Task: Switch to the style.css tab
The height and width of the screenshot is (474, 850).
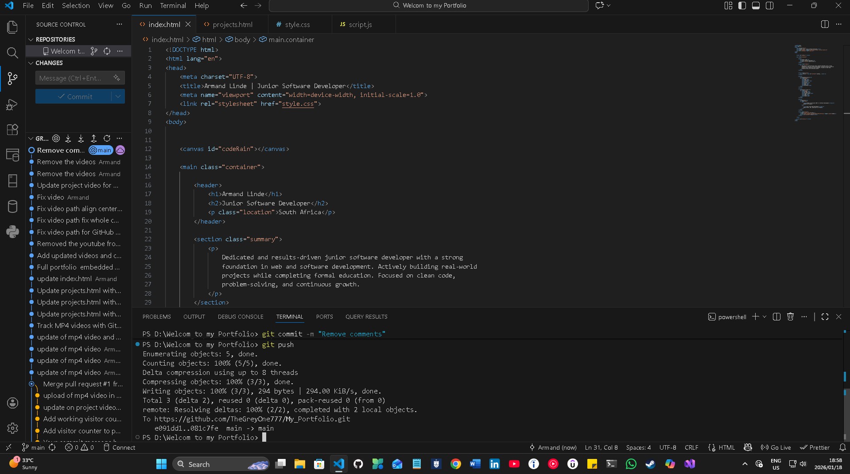Action: [x=298, y=24]
